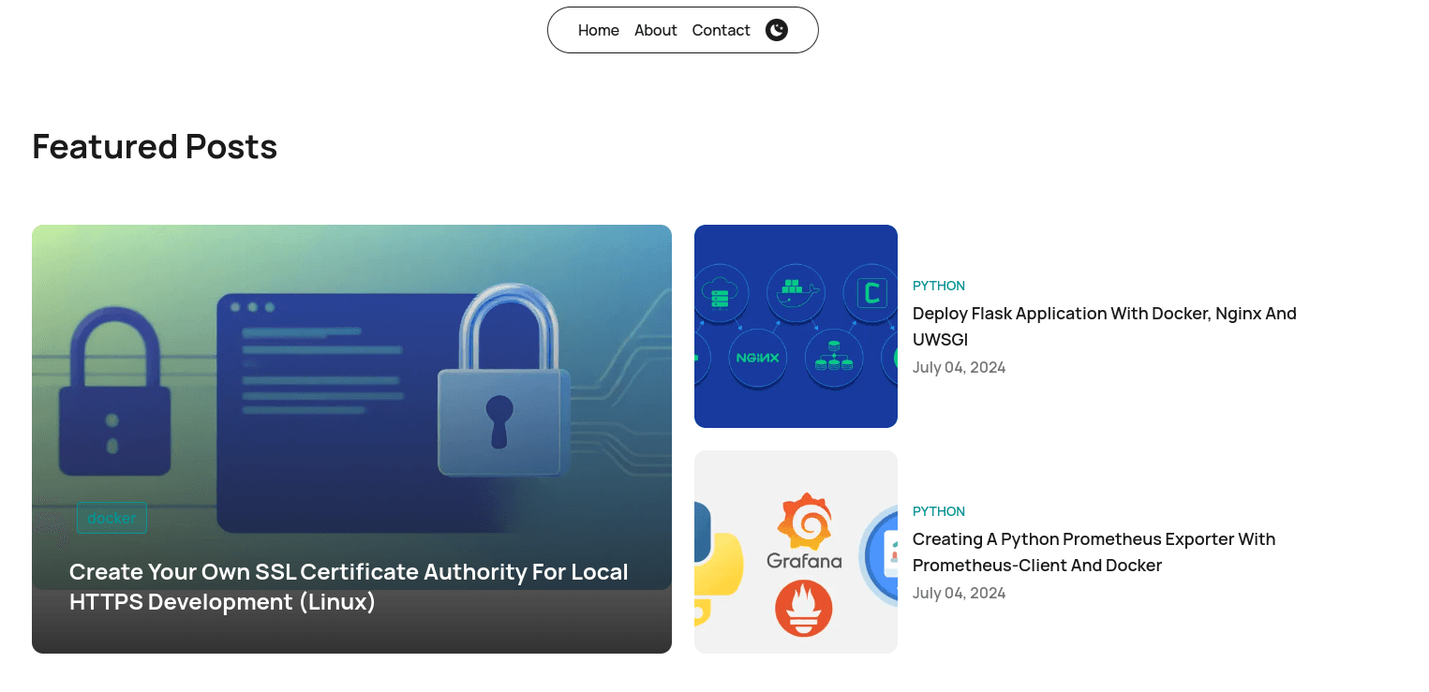Click the yellow Python logo in the thumbnail
Viewport: 1429px width, 692px height.
point(717,571)
